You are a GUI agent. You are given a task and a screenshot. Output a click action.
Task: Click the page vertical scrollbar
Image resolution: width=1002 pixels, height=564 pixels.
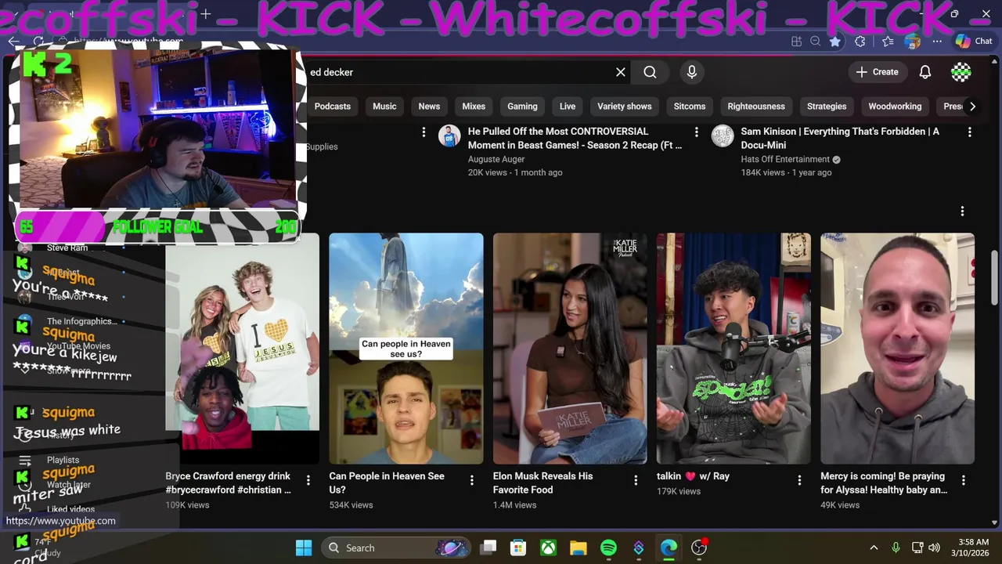(995, 278)
